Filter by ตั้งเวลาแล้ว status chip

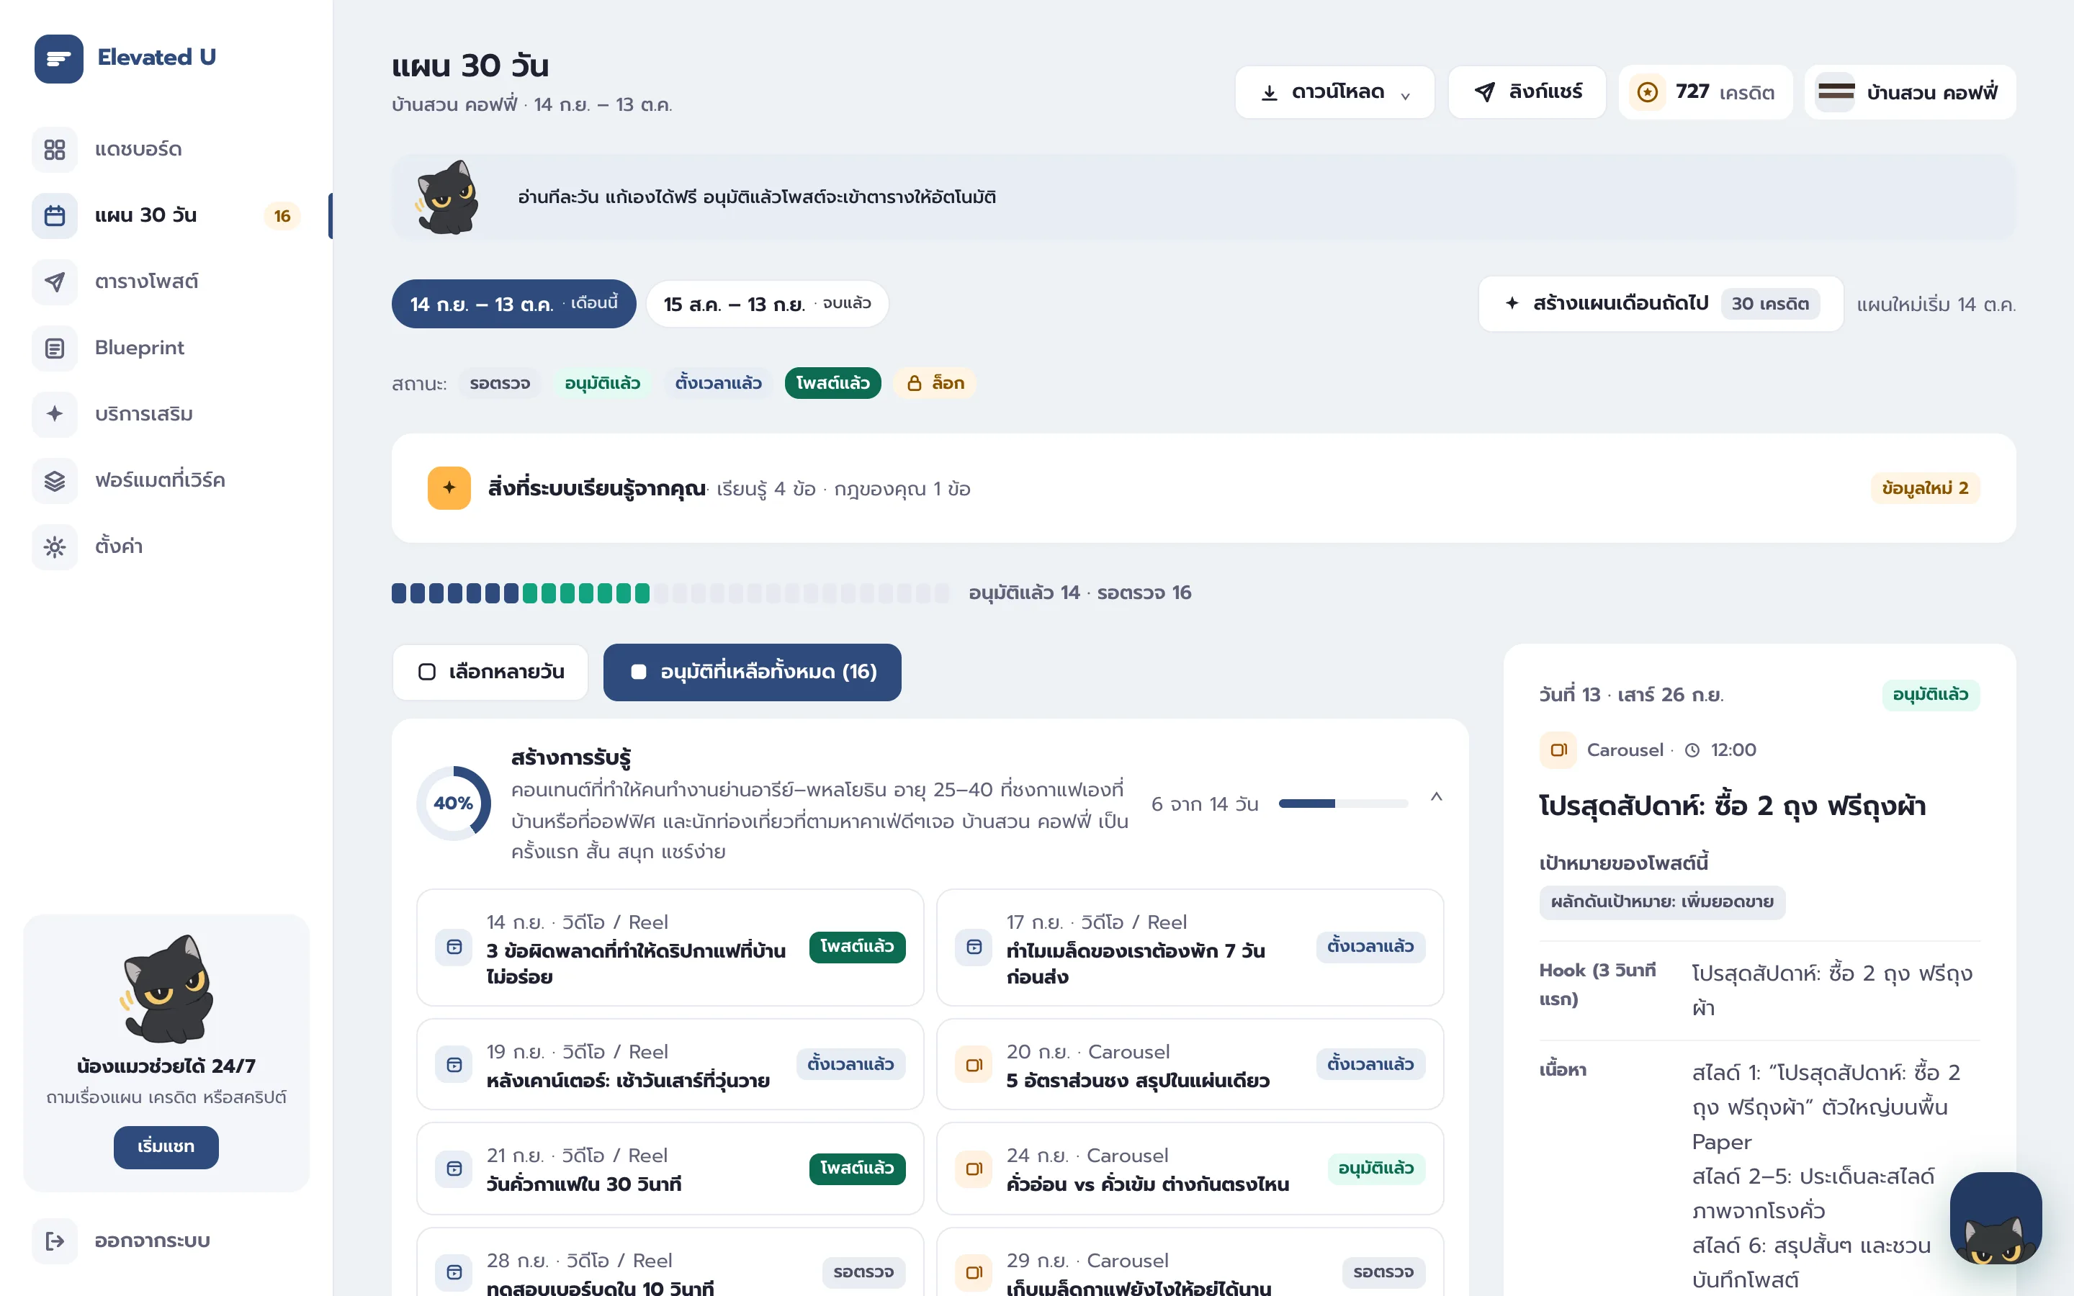click(718, 383)
